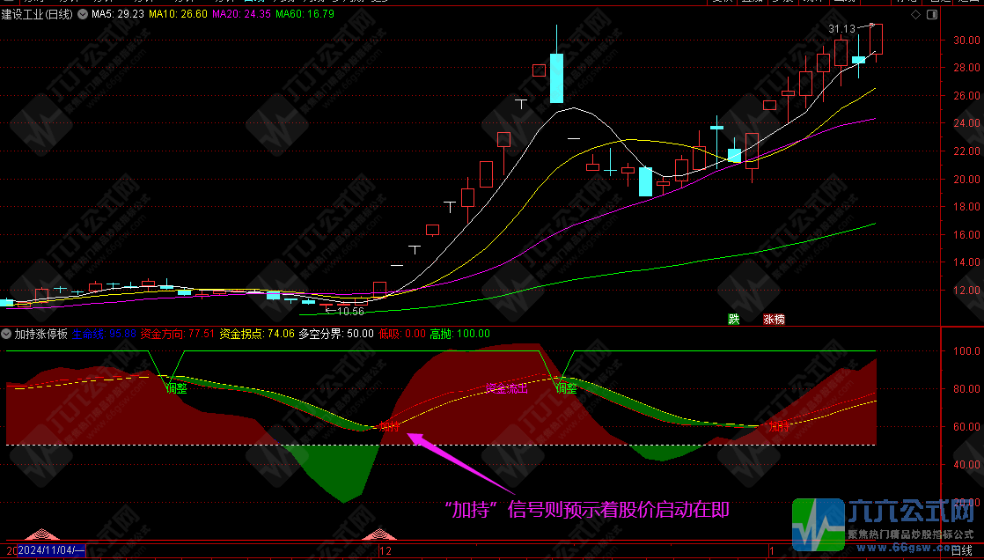Click the 资金流出 label on indicator chart

pyautogui.click(x=507, y=388)
